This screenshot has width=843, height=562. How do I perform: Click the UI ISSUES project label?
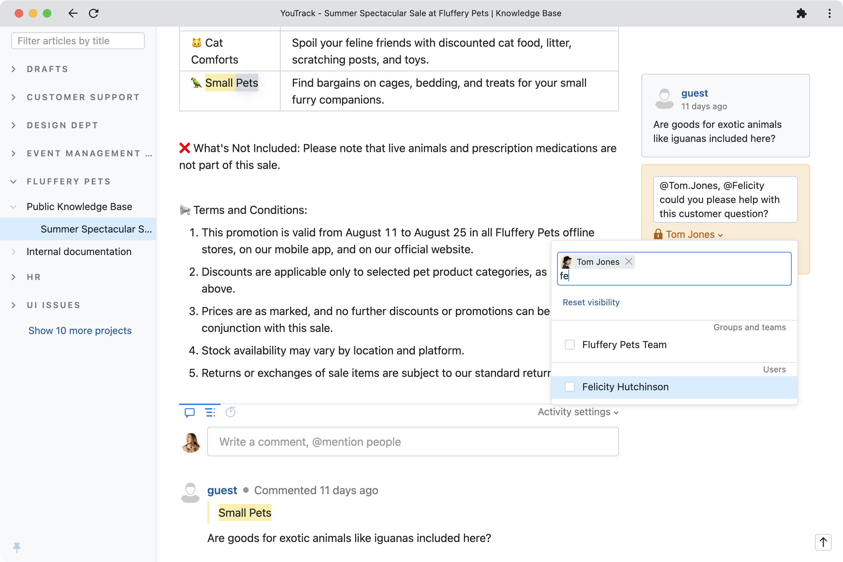(x=54, y=305)
